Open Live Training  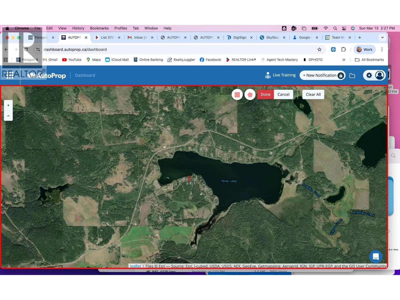pyautogui.click(x=280, y=75)
